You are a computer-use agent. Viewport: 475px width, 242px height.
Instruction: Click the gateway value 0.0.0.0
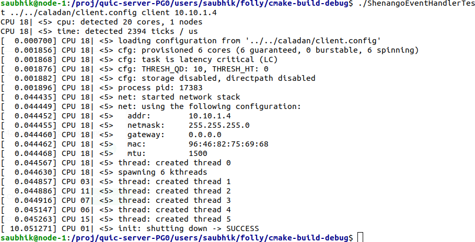tap(205, 135)
